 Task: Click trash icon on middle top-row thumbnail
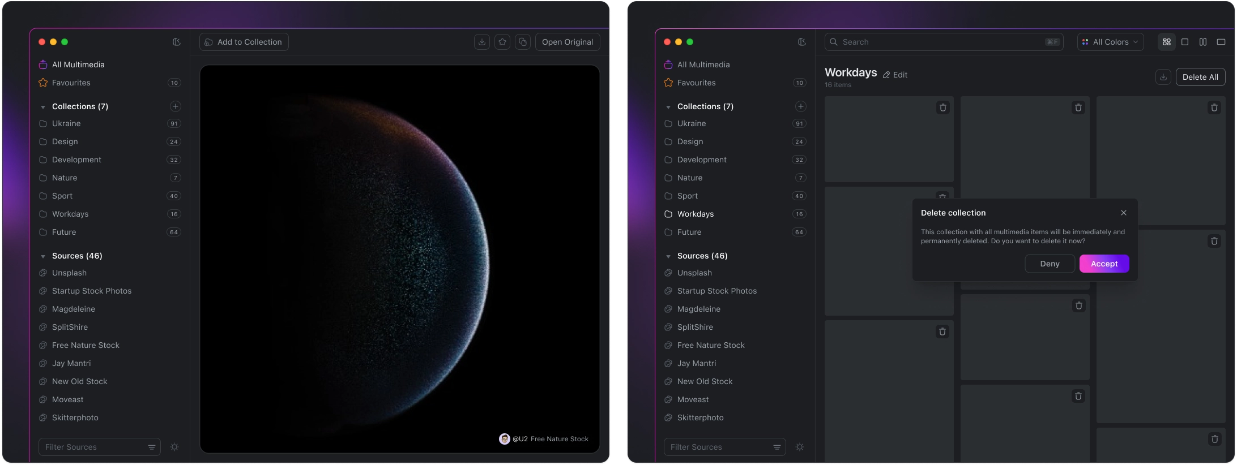(x=1078, y=107)
